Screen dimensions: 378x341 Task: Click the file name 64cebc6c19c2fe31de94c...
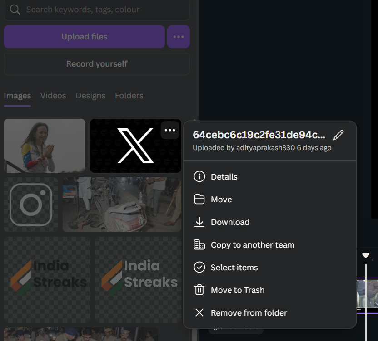pyautogui.click(x=259, y=135)
